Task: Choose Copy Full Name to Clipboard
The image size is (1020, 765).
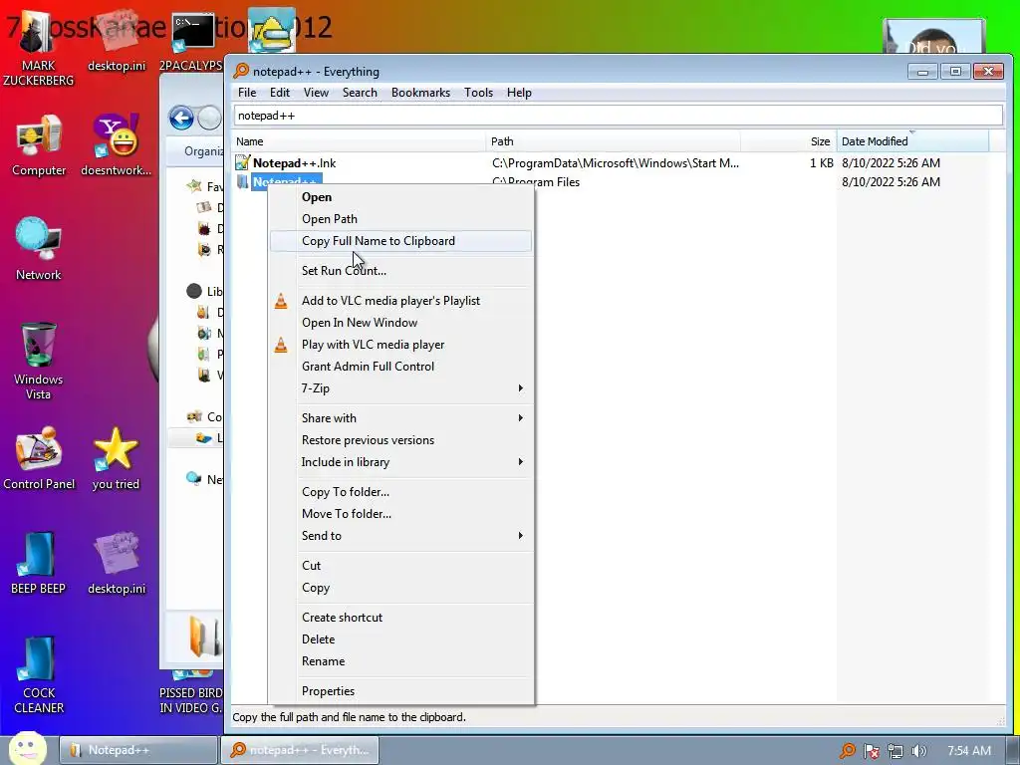Action: click(x=400, y=241)
